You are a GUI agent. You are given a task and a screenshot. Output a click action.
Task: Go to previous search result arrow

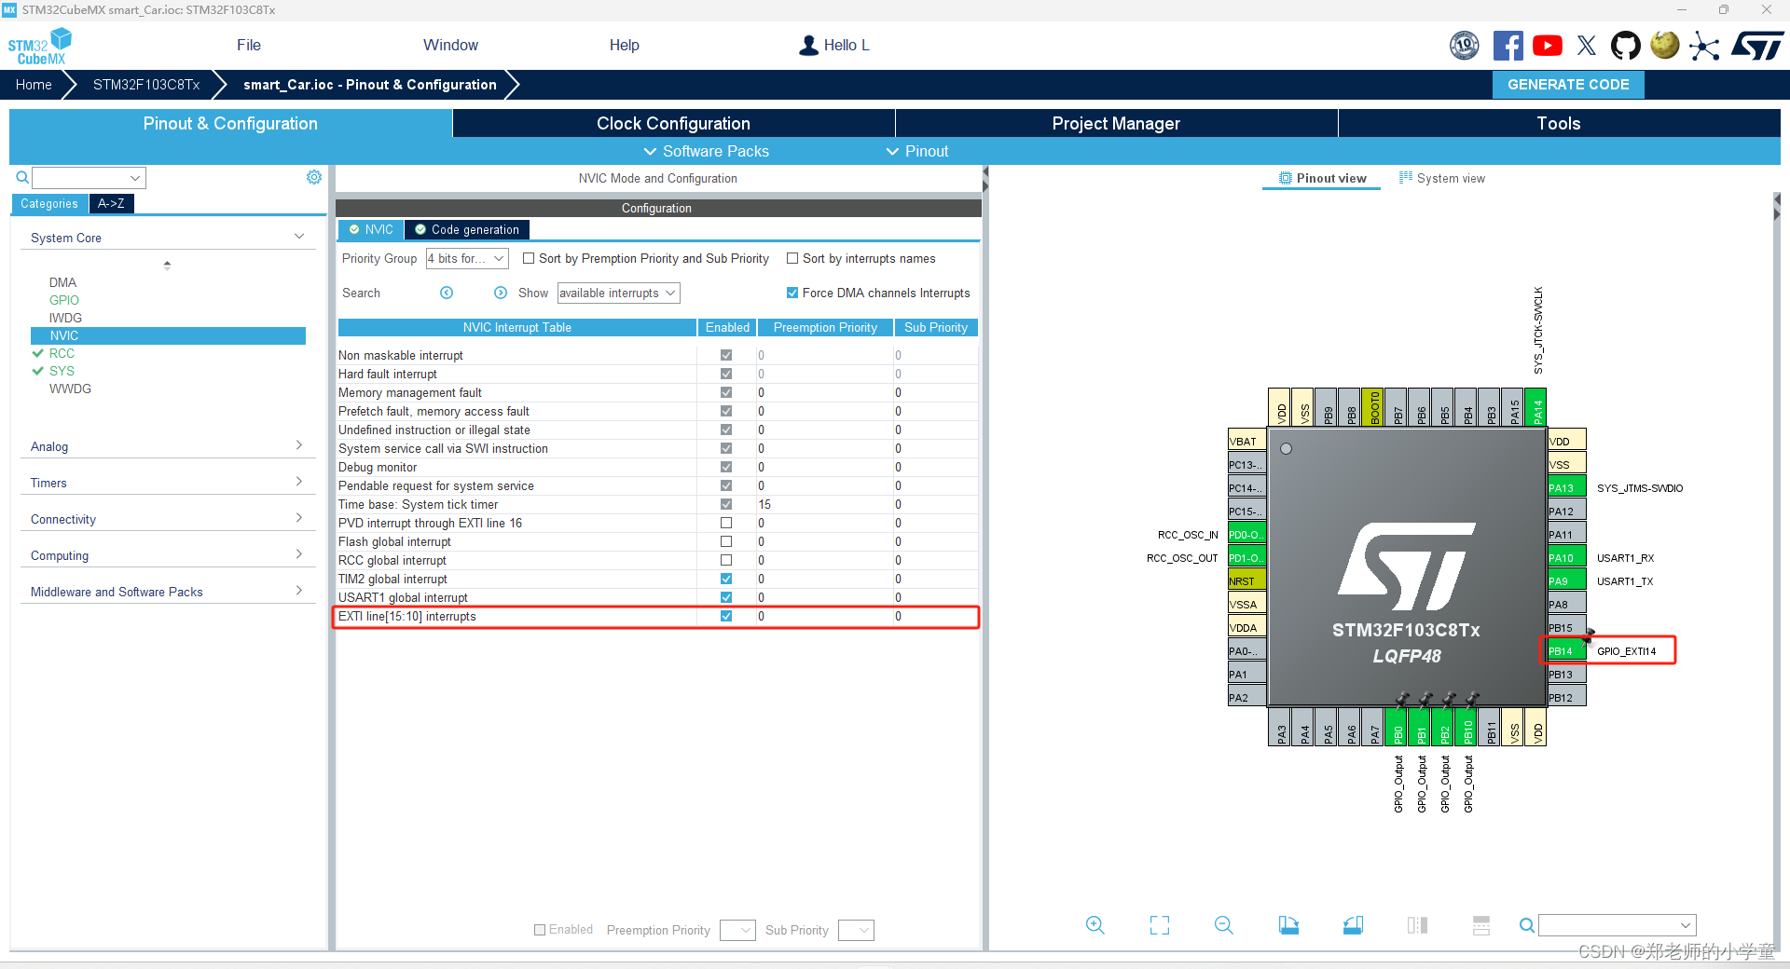tap(447, 293)
